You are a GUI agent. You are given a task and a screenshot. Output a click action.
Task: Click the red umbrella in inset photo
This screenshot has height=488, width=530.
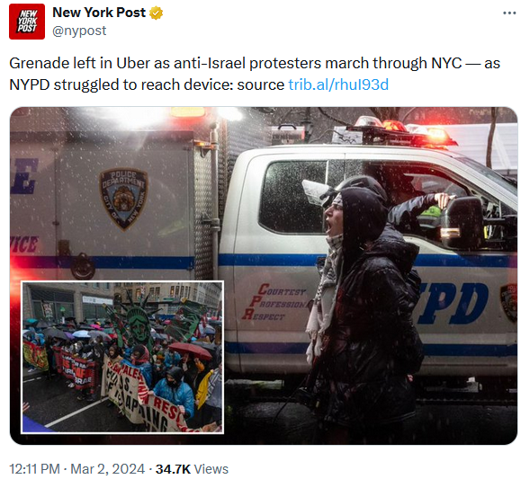pos(190,350)
